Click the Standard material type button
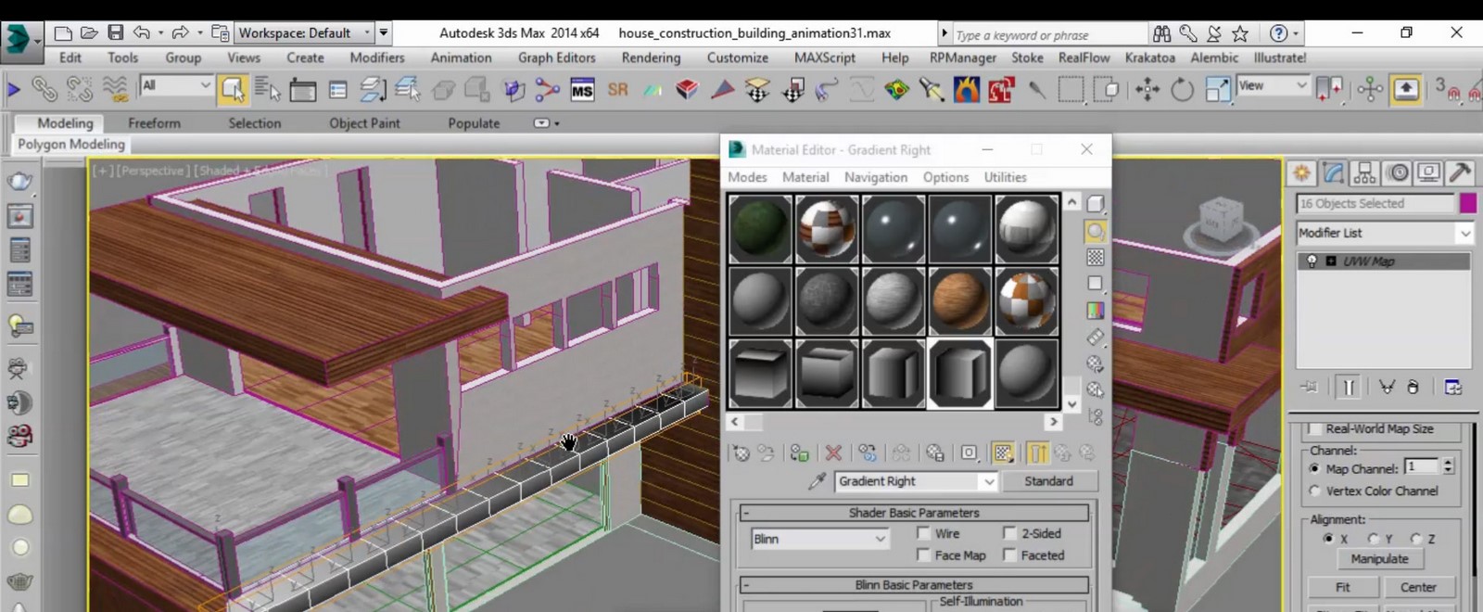The height and width of the screenshot is (612, 1483). point(1048,481)
